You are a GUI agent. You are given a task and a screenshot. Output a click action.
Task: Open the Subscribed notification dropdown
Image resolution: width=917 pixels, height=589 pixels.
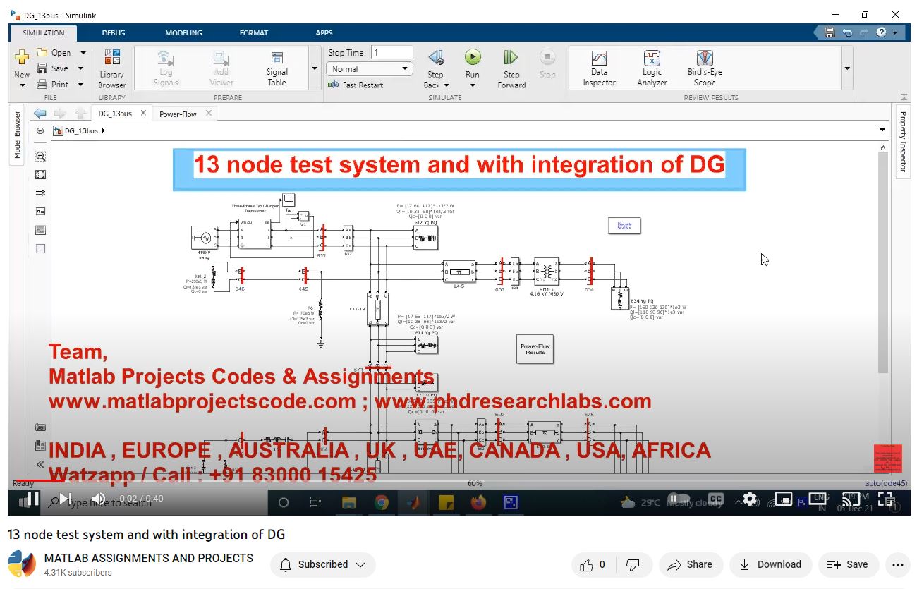(323, 564)
